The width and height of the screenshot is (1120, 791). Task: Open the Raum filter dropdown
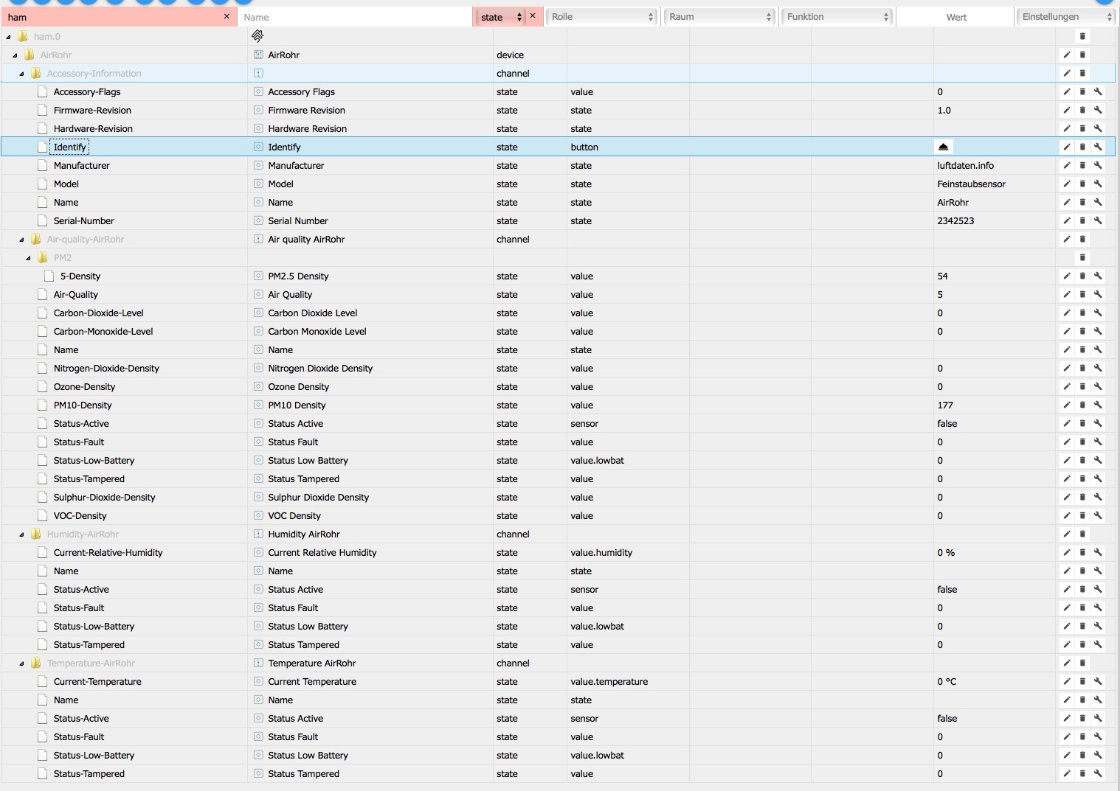pos(720,17)
